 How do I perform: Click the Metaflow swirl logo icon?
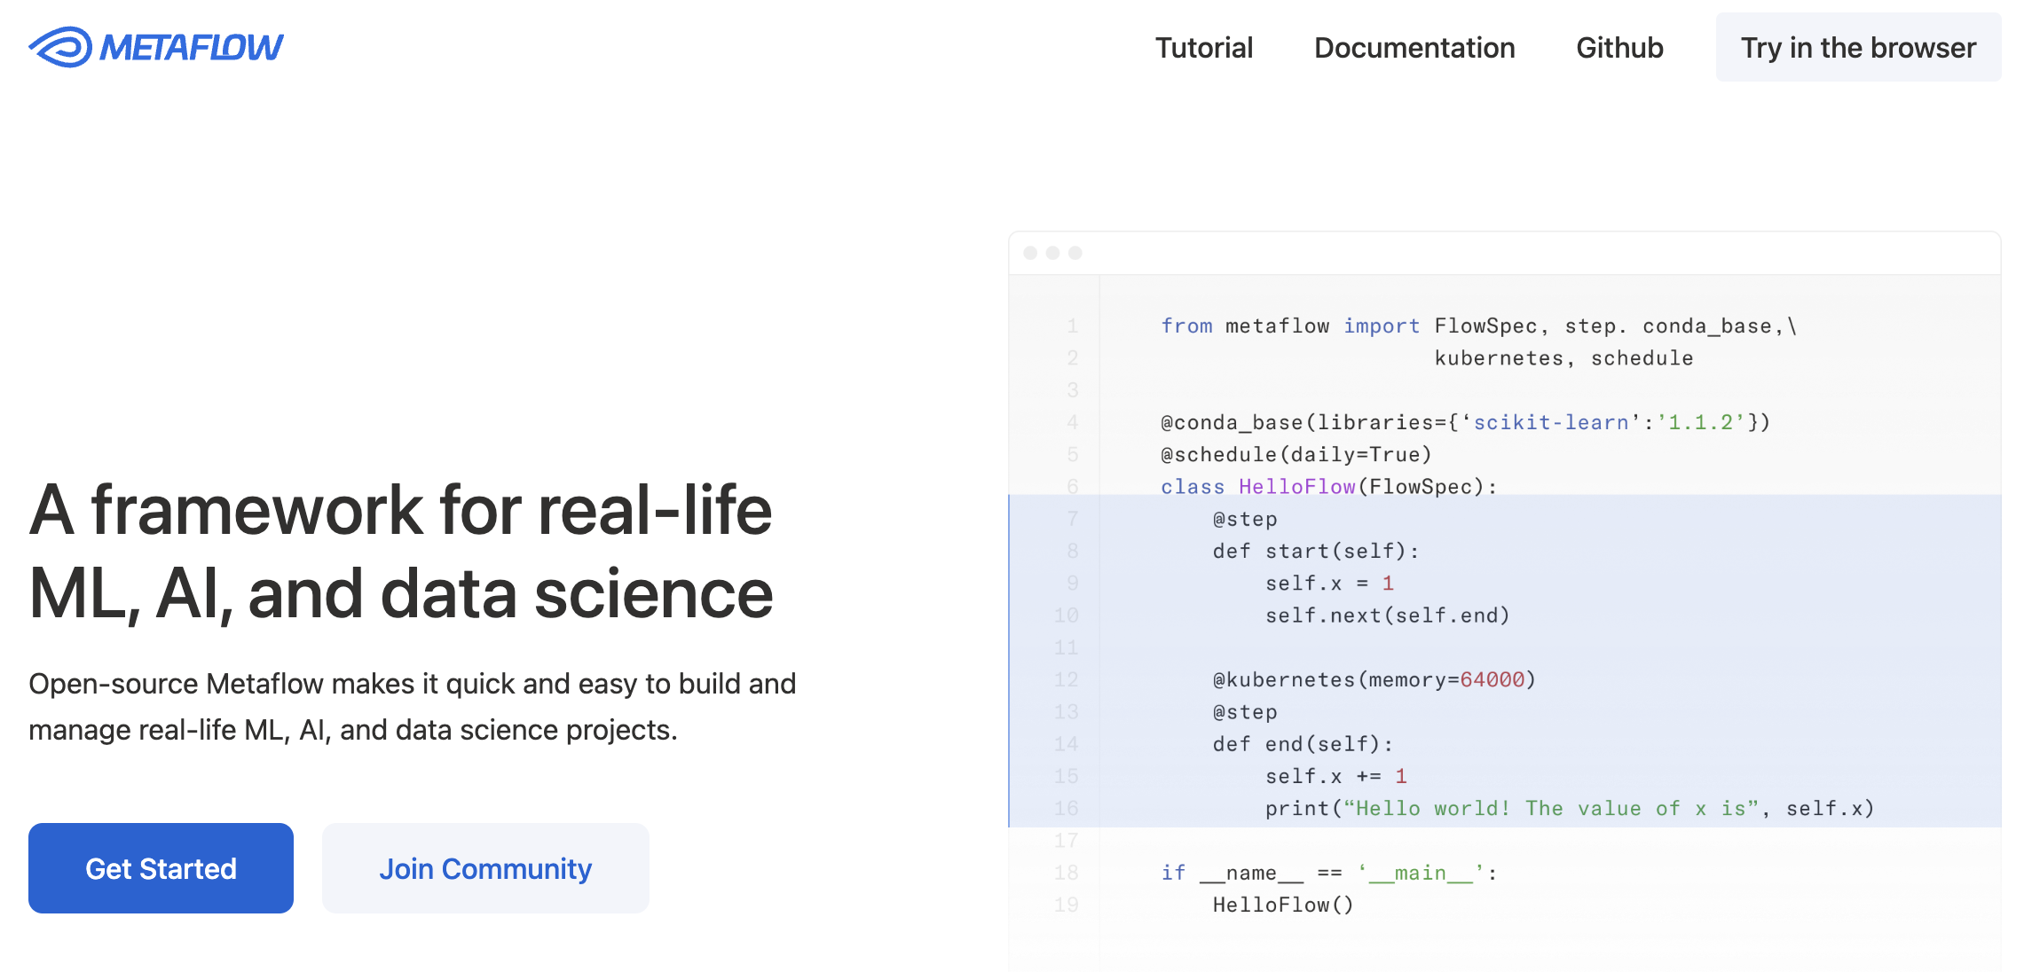60,47
